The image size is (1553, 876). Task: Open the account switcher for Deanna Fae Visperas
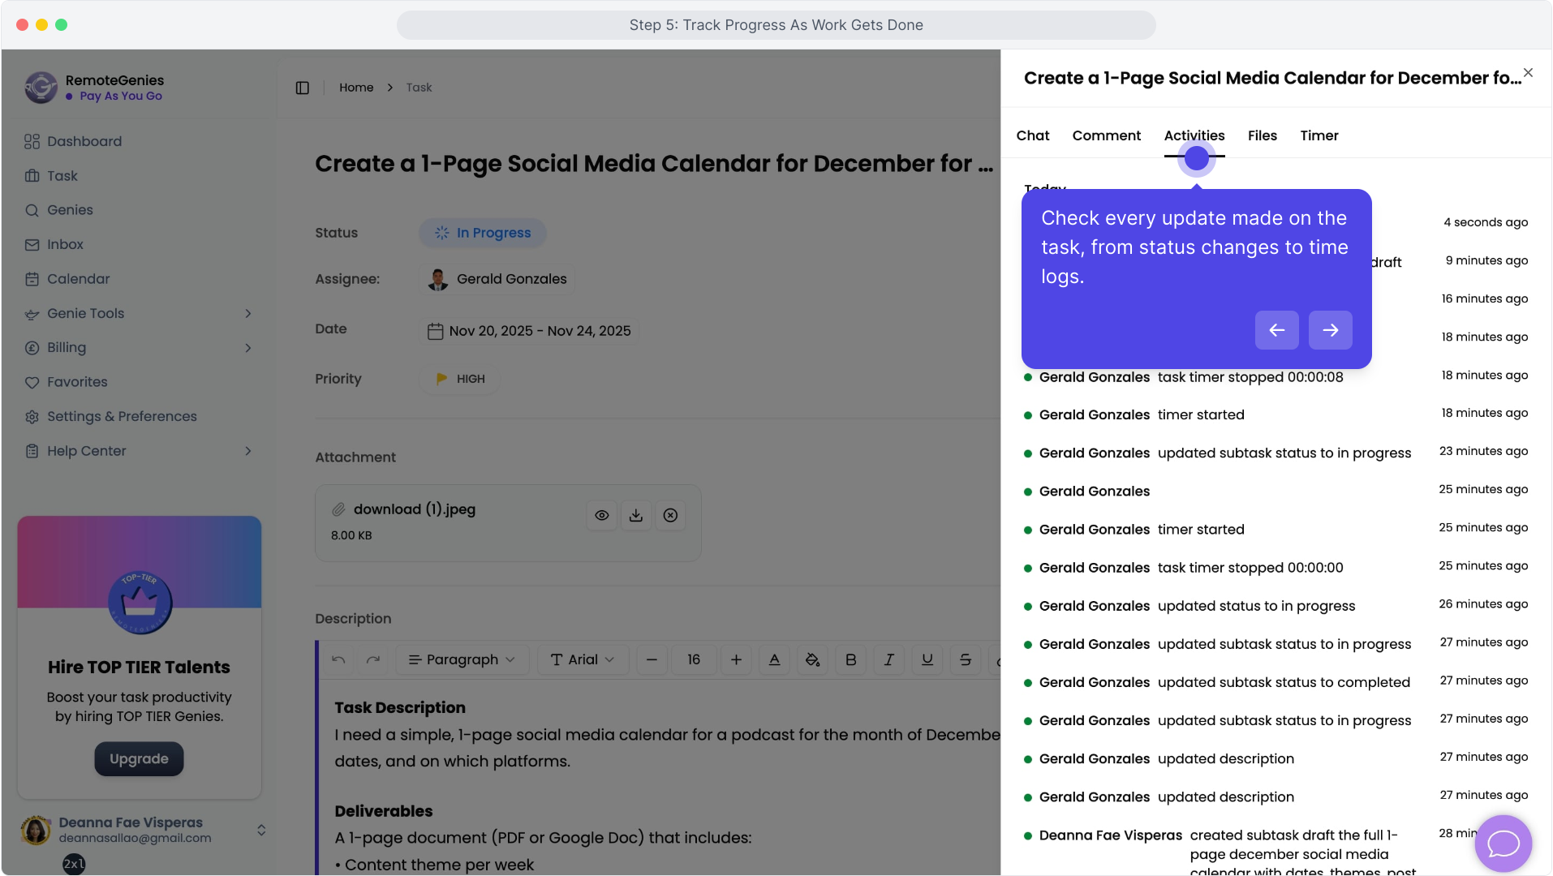pos(261,830)
